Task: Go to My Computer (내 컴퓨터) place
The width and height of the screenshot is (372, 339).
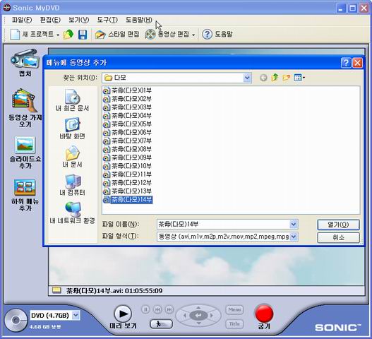Action: point(73,185)
